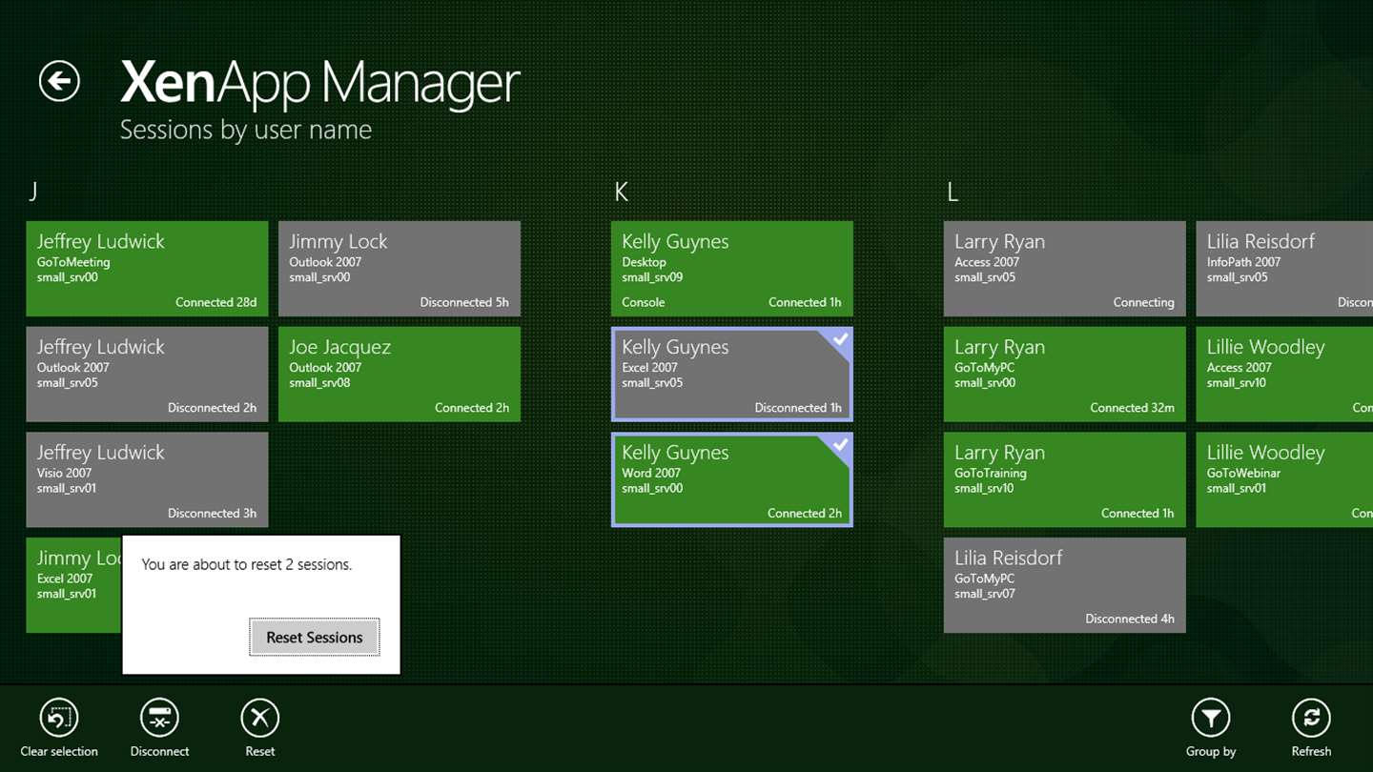Screen dimensions: 1373x772
Task: Select Jimmy Lock Excel 2007 tile
Action: (x=73, y=585)
